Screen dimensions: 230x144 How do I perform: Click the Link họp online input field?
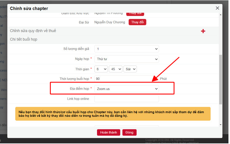click(127, 99)
